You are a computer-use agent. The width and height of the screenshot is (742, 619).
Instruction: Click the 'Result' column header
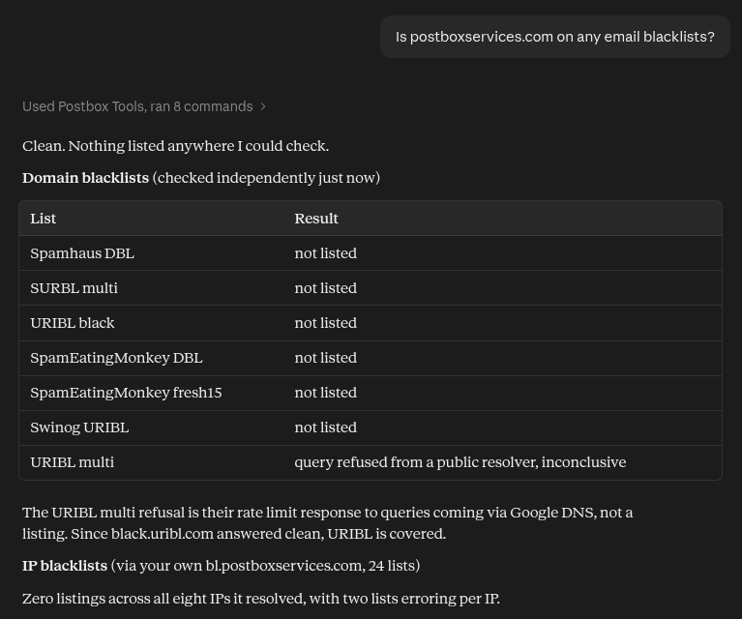point(316,219)
